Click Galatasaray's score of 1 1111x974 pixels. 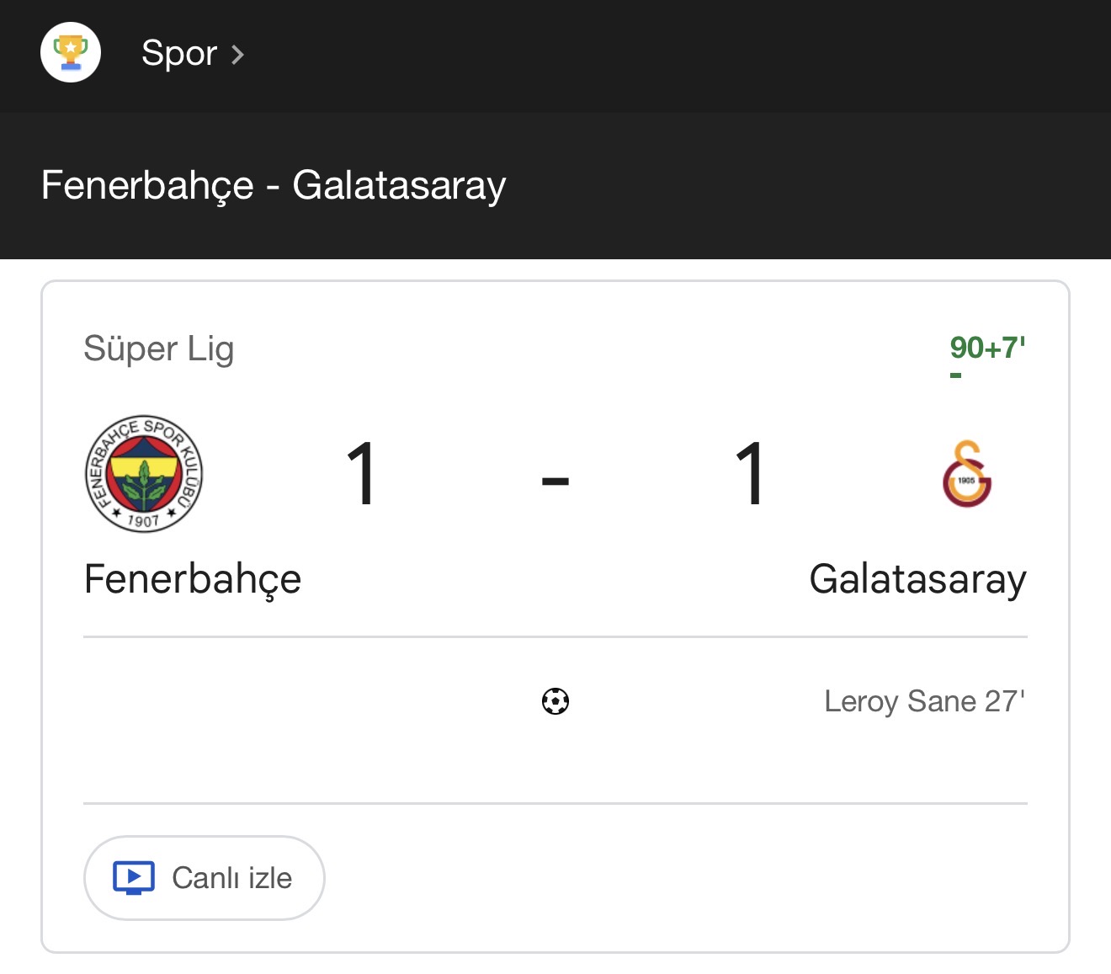(x=749, y=474)
